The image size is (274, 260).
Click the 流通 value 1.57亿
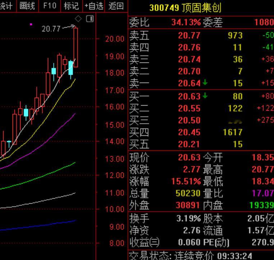click(x=261, y=230)
